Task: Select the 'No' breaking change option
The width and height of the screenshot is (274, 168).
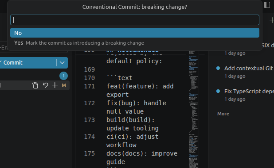Action: point(135,33)
